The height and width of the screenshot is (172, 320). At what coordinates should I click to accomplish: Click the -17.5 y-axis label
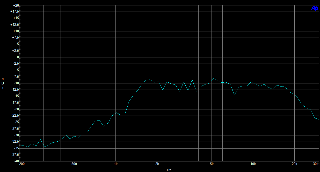click(15, 102)
